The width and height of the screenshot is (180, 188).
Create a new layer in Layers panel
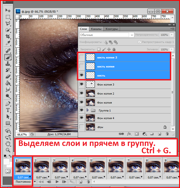click(x=159, y=134)
